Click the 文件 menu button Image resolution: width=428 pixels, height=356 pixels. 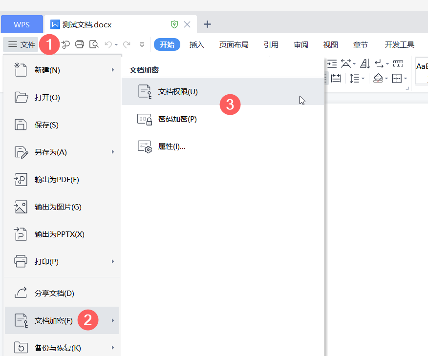(x=21, y=44)
